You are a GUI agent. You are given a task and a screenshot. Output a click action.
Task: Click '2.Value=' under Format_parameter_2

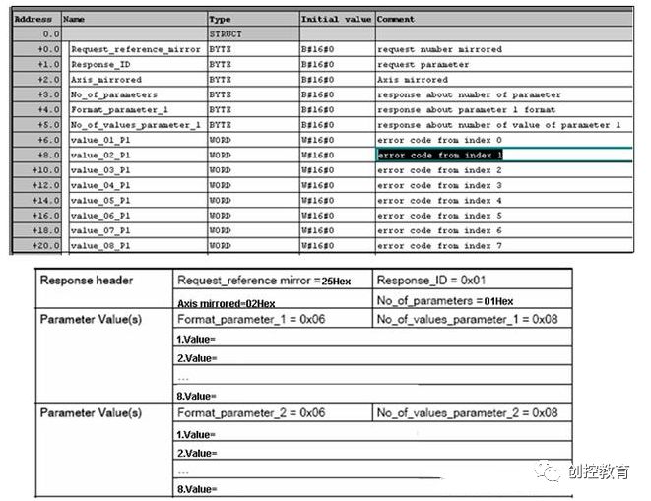point(372,451)
